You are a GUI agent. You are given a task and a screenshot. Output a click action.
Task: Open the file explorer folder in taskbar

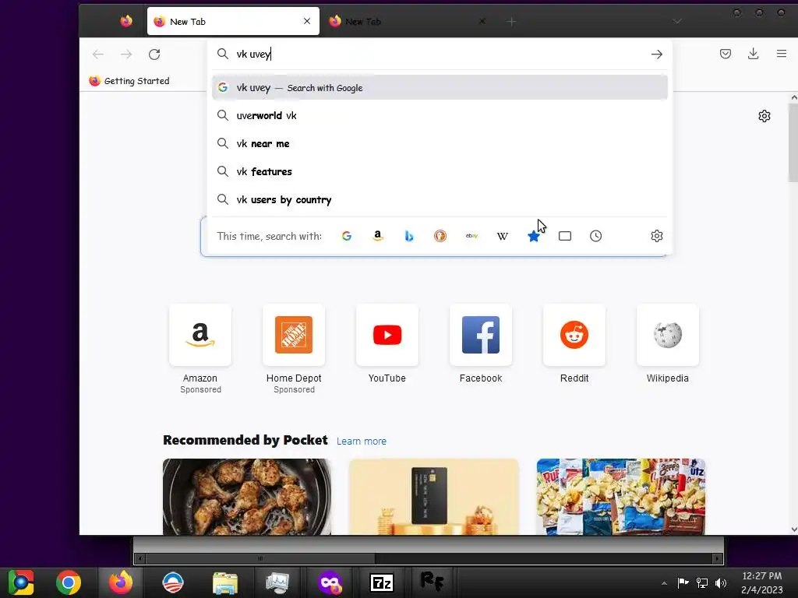225,582
